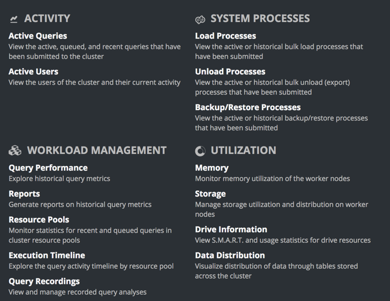Viewport: 390px width, 301px height.
Task: Explore Query Performance metrics
Action: [x=48, y=168]
